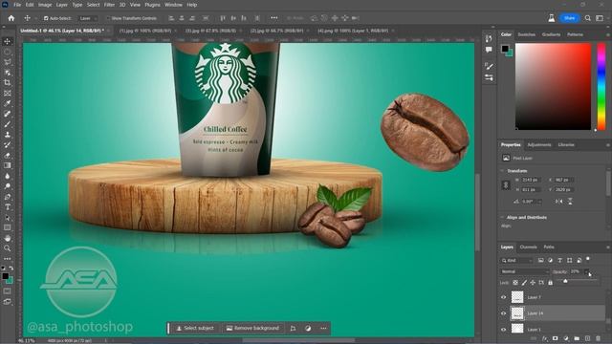Select the Eyedropper tool

point(7,103)
